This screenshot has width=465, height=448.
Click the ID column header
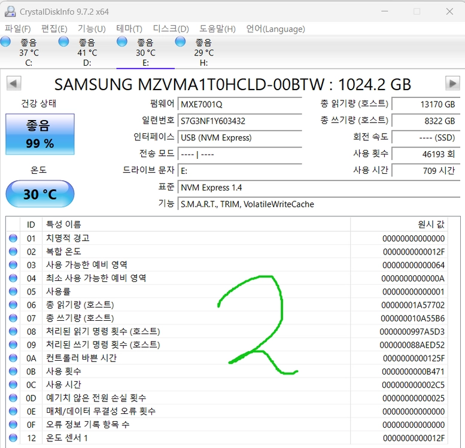coord(31,225)
